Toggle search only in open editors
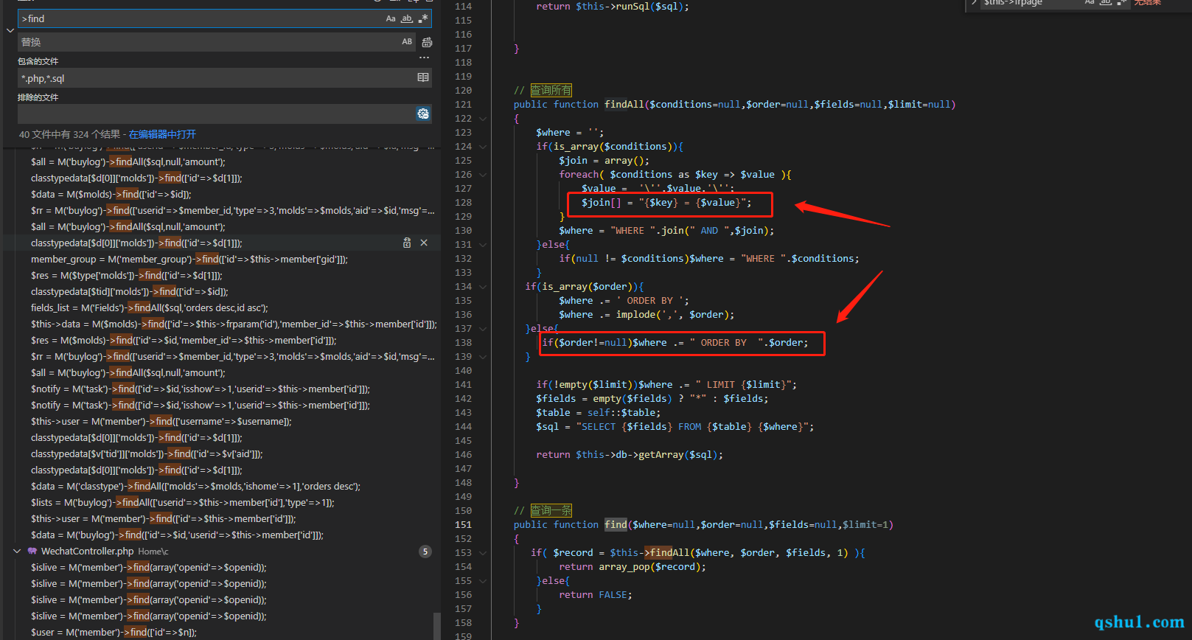1192x640 pixels. (x=423, y=77)
